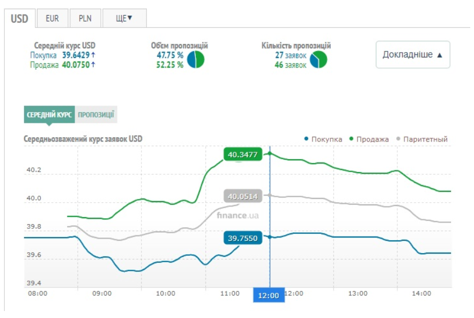This screenshot has height=318, width=474.
Task: Switch to the PLN tab
Action: click(85, 18)
